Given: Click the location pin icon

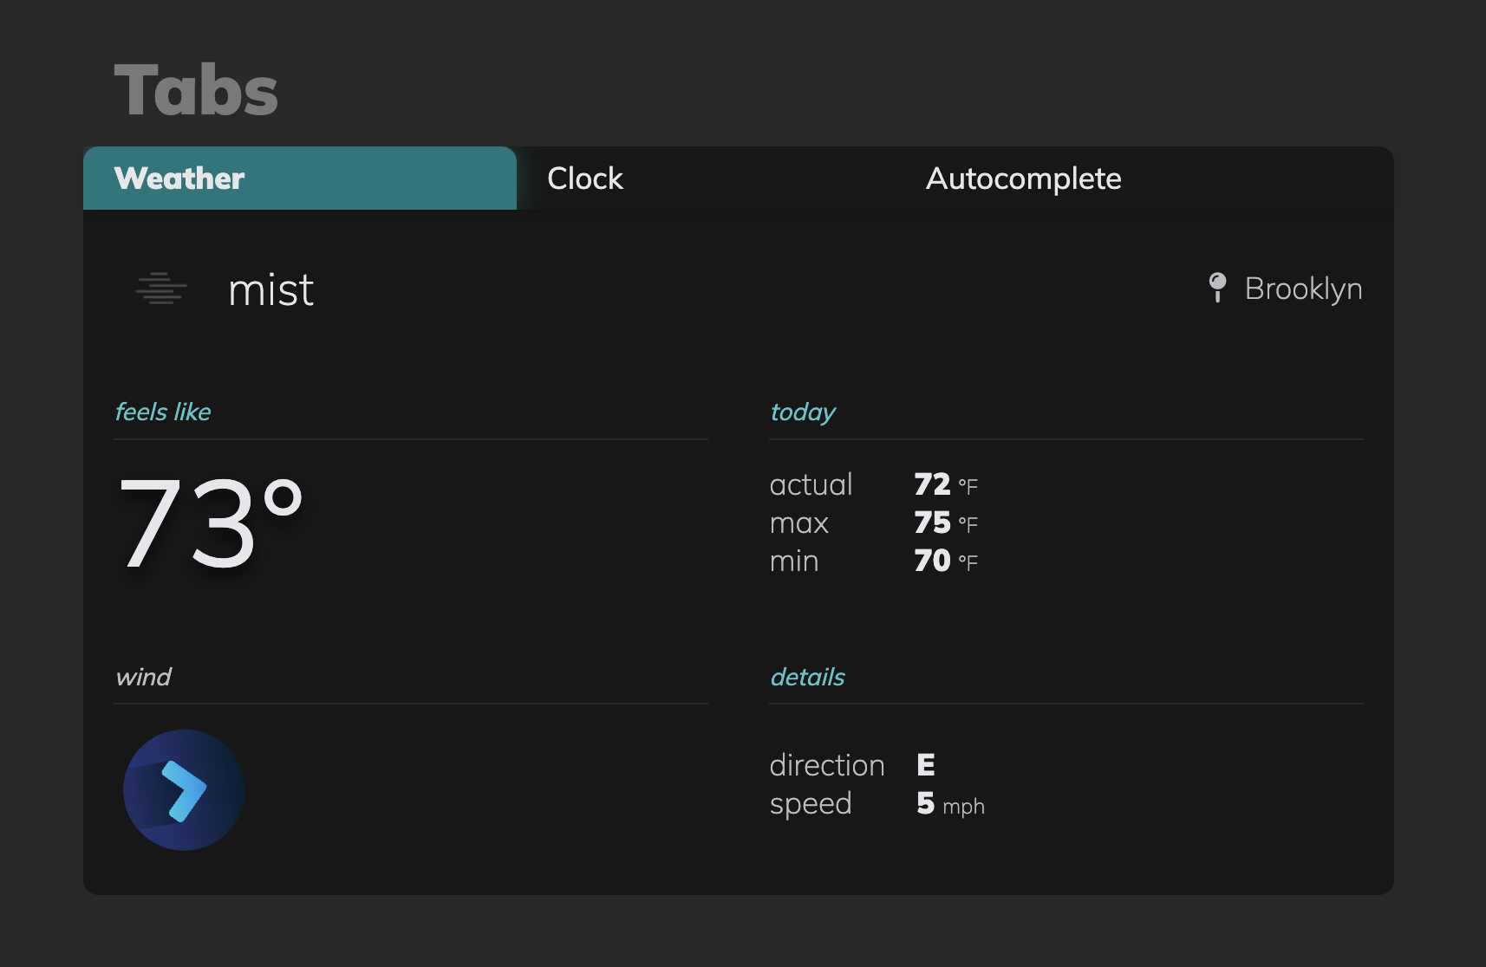Looking at the screenshot, I should pos(1217,287).
